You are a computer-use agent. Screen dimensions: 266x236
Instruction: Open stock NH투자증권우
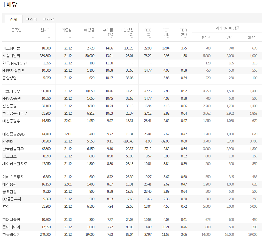13,70
